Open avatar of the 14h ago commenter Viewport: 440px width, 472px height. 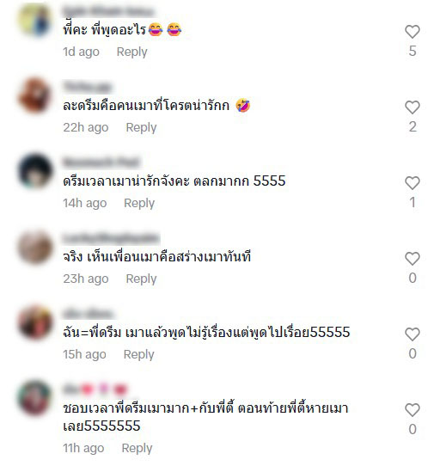point(35,171)
